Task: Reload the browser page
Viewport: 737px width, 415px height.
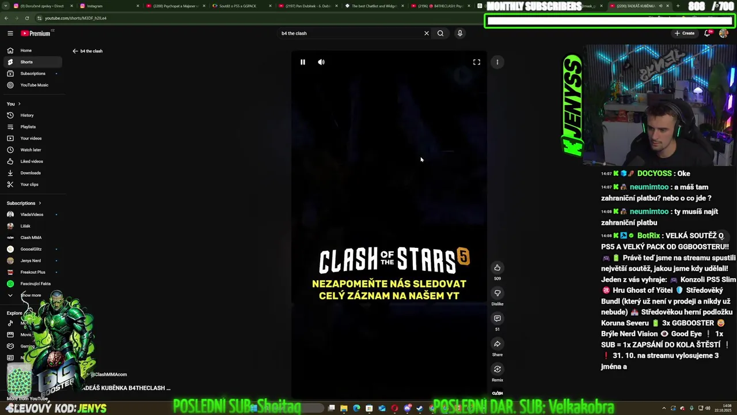Action: tap(27, 18)
